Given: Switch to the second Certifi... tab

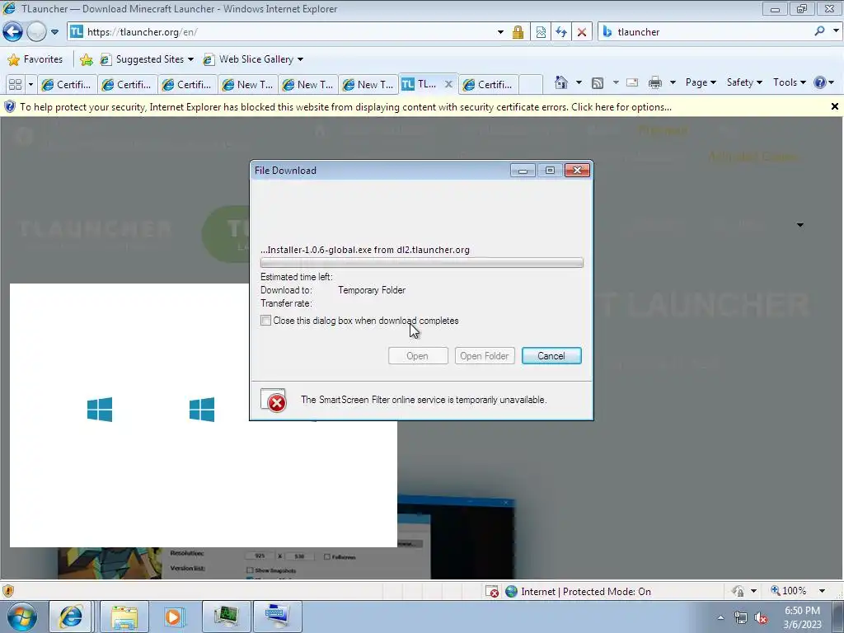Looking at the screenshot, I should 128,85.
